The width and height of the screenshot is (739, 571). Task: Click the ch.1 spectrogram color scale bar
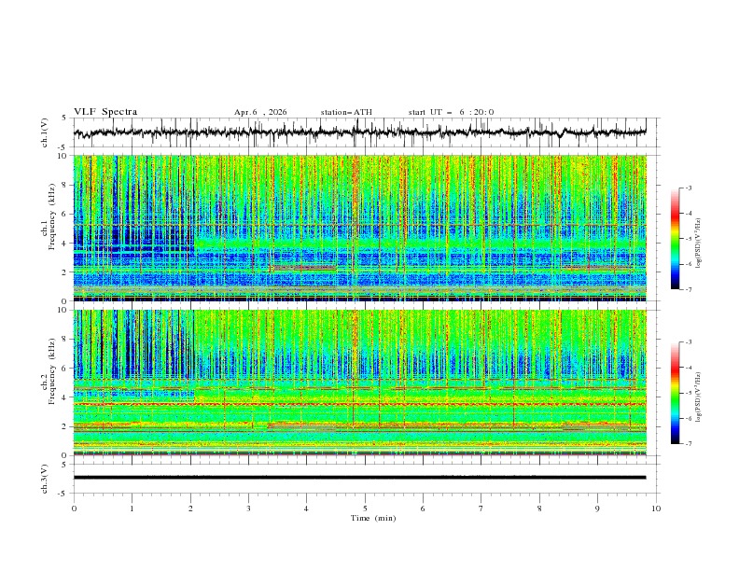click(675, 239)
